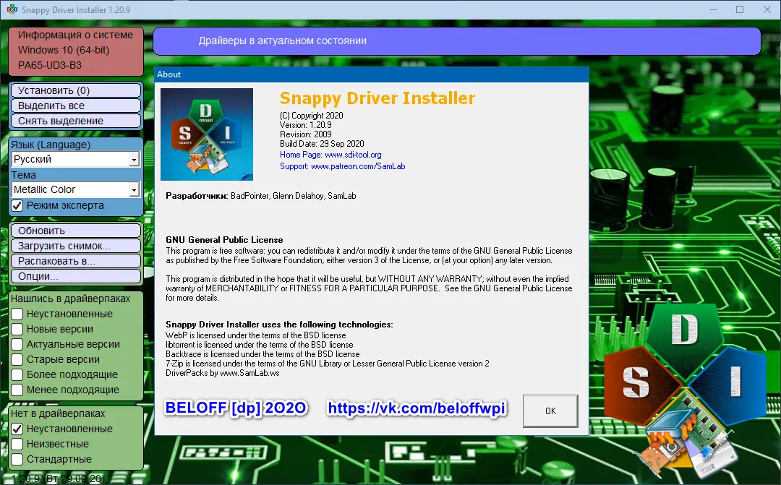The image size is (781, 485).
Task: Click the Разработчики developers line
Action: tap(261, 196)
